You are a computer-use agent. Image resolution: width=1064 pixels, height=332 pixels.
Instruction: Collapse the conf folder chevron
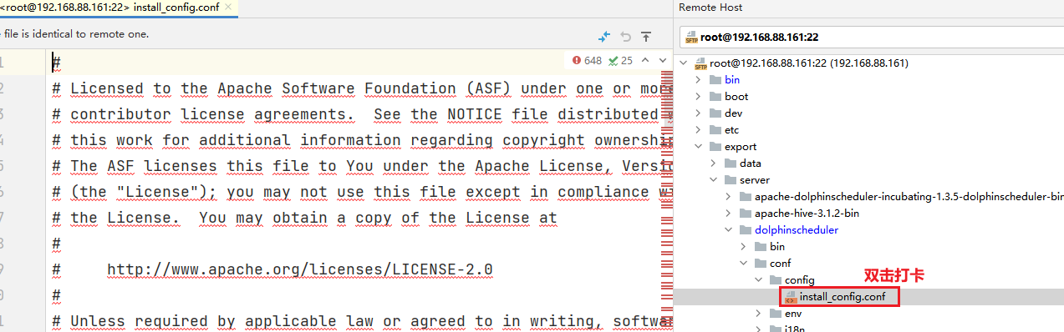(x=744, y=264)
